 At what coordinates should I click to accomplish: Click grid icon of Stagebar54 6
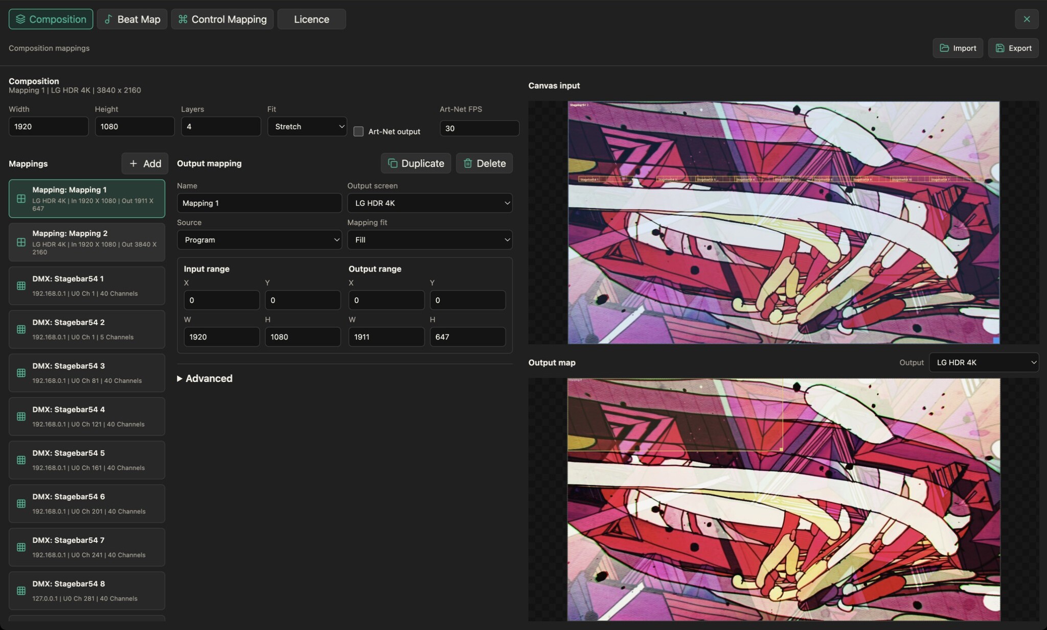pos(21,503)
